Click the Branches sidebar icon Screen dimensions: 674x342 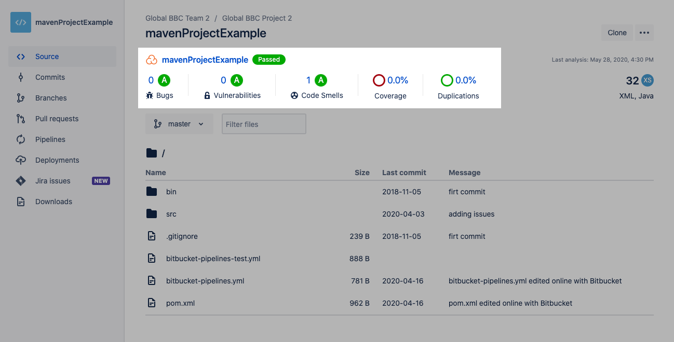[x=21, y=98]
